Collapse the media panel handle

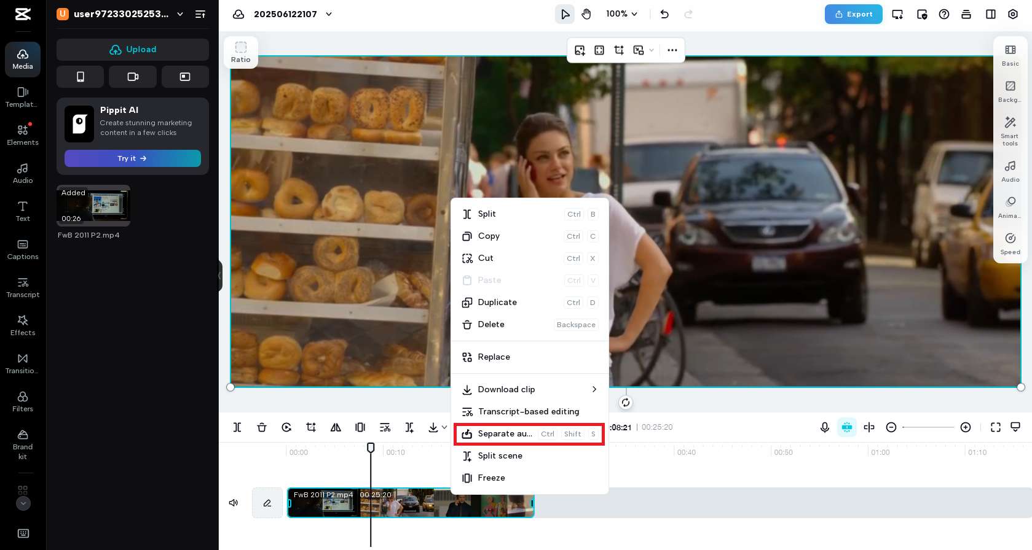click(220, 276)
